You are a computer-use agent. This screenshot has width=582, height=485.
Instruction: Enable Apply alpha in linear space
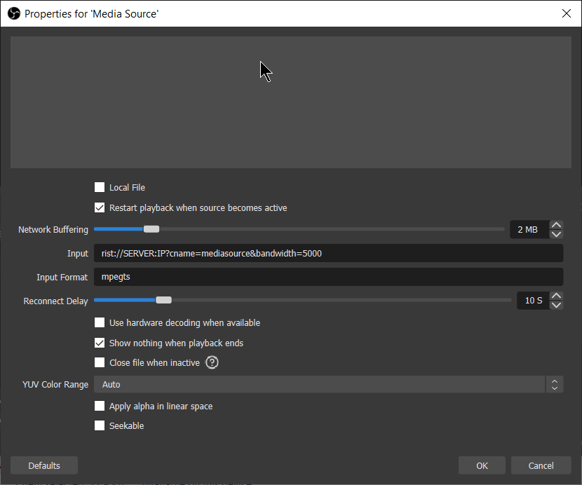[x=100, y=406]
